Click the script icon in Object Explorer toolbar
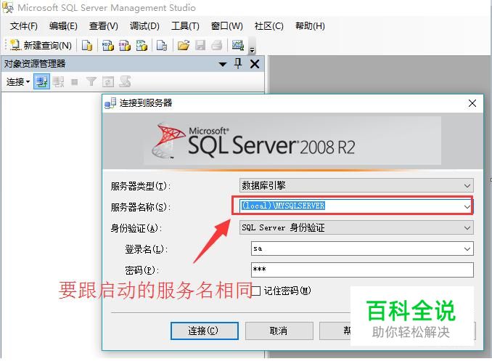Screen dimensions: 492x364 point(125,81)
